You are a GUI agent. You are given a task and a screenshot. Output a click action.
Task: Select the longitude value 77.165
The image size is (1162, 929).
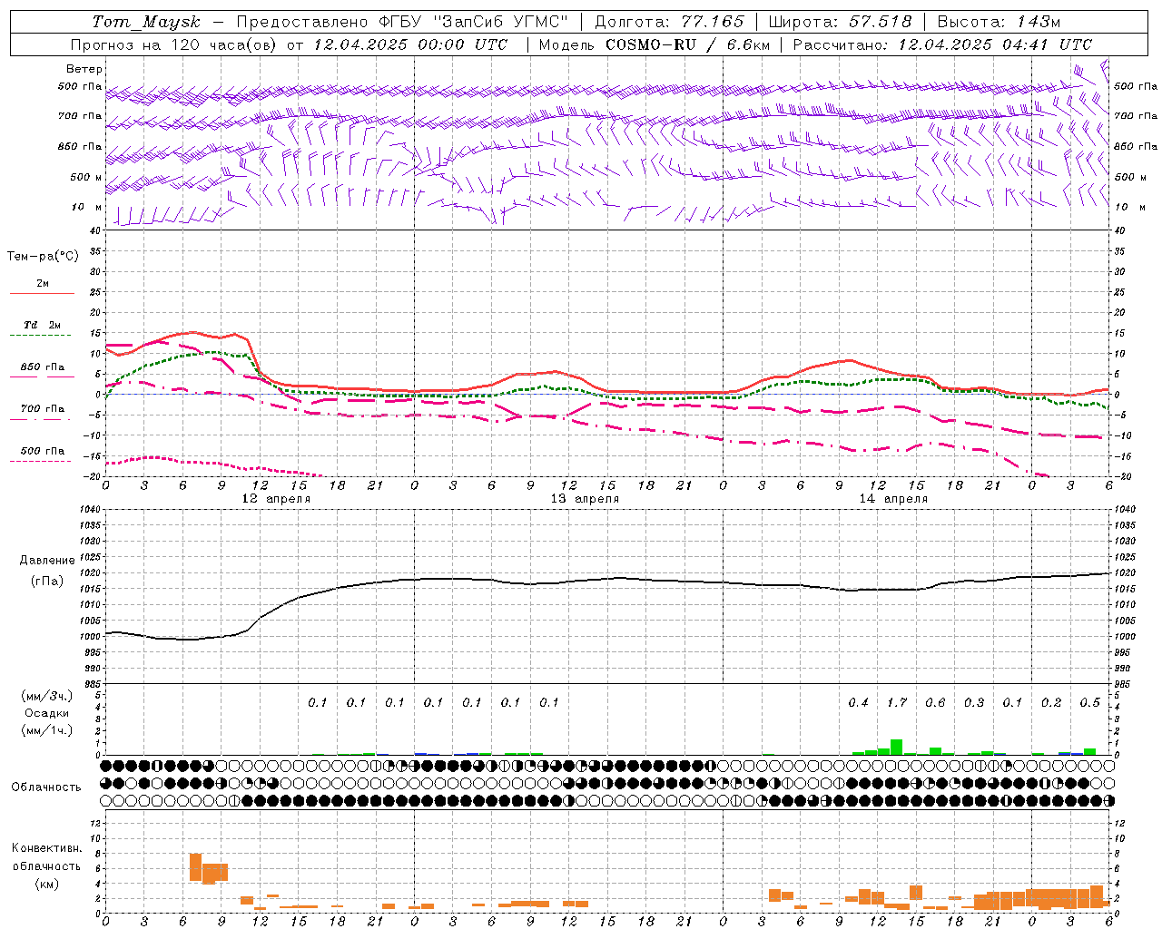click(x=713, y=22)
